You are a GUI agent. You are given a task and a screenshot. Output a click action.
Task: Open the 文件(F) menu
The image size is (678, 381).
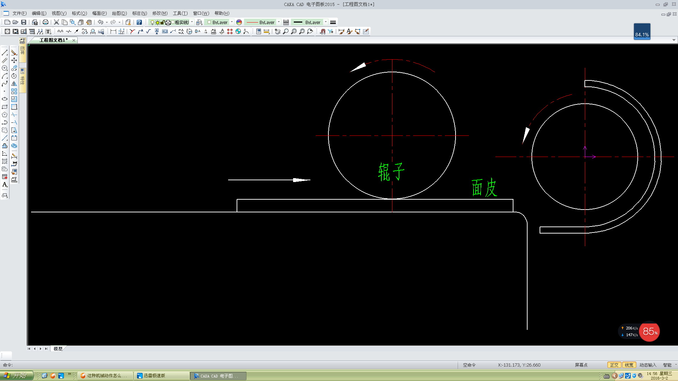click(x=19, y=13)
